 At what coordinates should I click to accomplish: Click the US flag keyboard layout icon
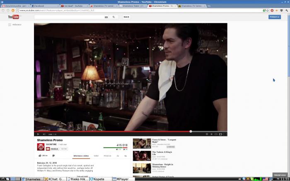click(x=265, y=179)
